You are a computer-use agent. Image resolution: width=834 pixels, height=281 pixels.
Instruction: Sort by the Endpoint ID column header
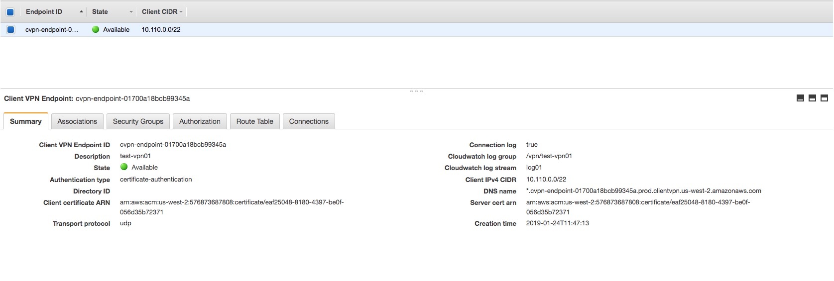tap(44, 12)
